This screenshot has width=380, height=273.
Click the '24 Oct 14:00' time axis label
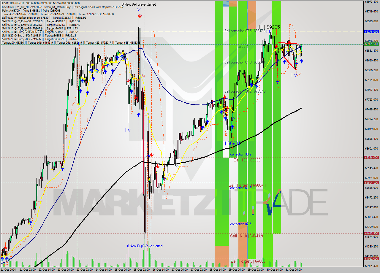click(x=104, y=270)
